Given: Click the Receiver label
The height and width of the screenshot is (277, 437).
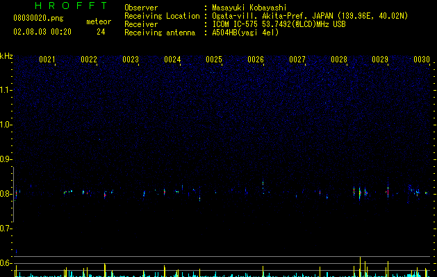Looking at the screenshot, I should (x=141, y=24).
